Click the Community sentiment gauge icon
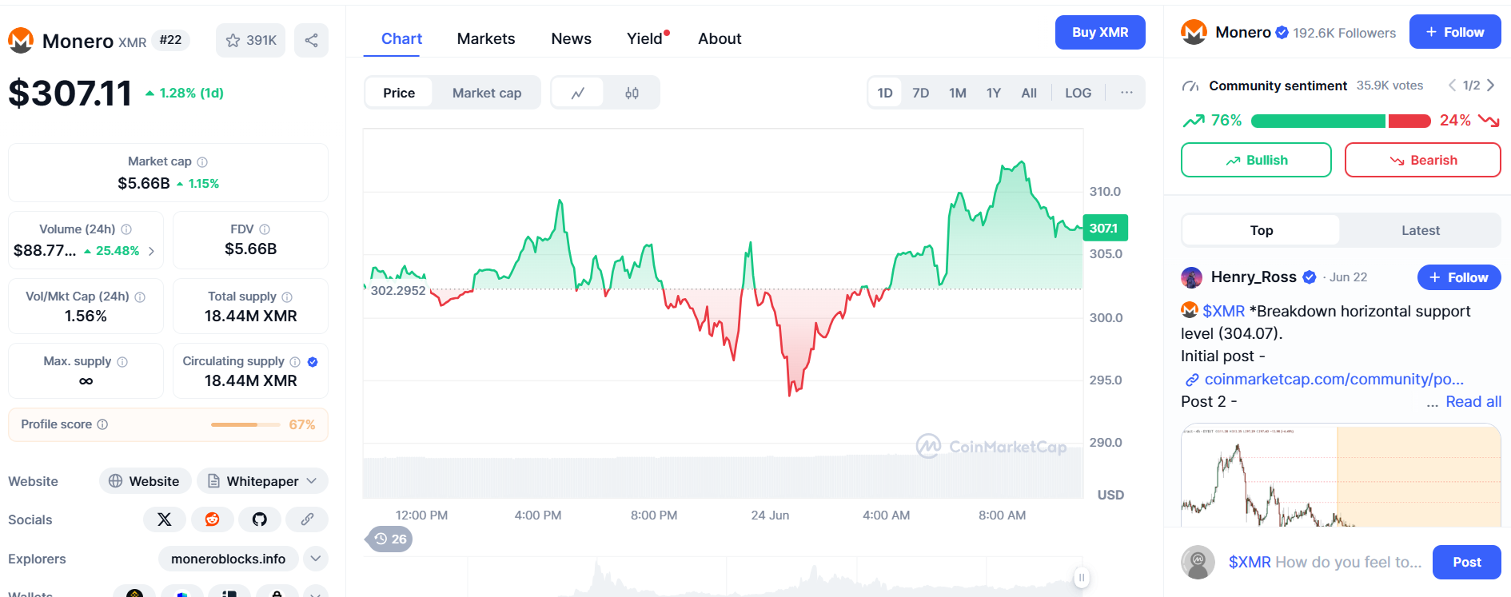This screenshot has width=1511, height=597. pyautogui.click(x=1190, y=86)
